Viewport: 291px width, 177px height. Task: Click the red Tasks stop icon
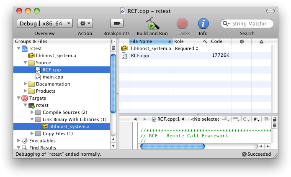tap(182, 23)
